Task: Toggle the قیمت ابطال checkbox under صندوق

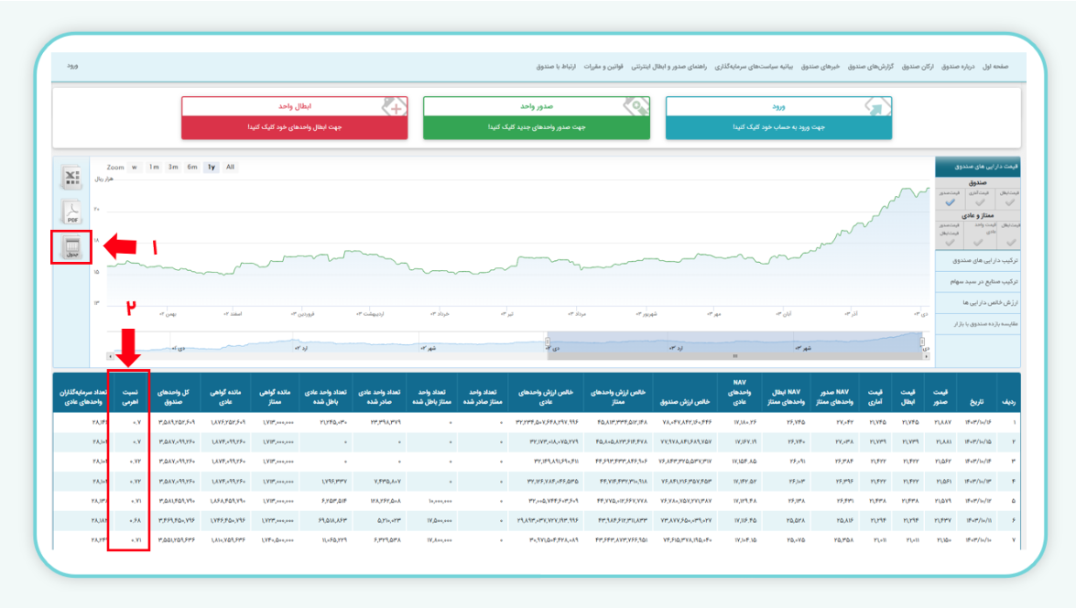Action: (1009, 199)
